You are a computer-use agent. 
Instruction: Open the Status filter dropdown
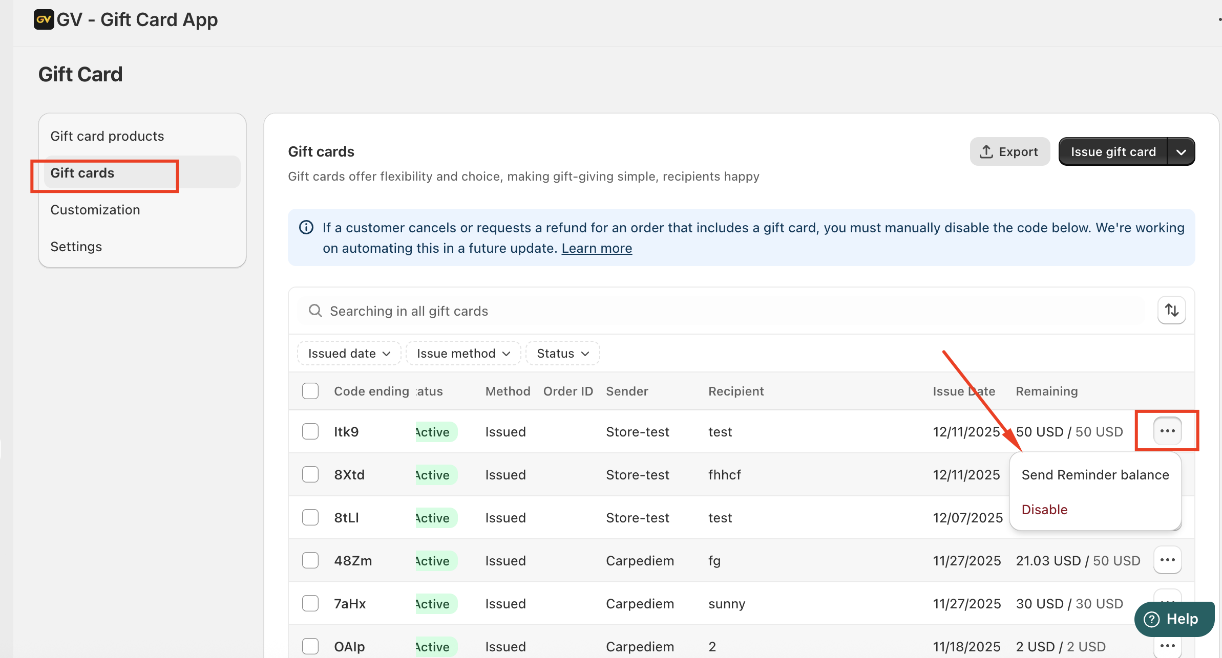[x=562, y=353]
